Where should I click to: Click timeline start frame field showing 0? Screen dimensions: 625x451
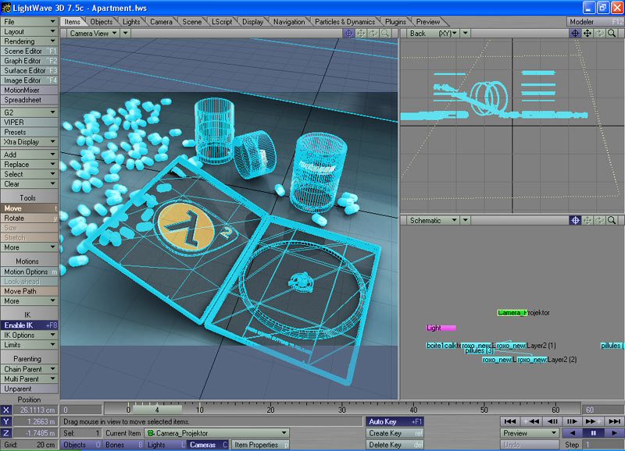point(81,410)
